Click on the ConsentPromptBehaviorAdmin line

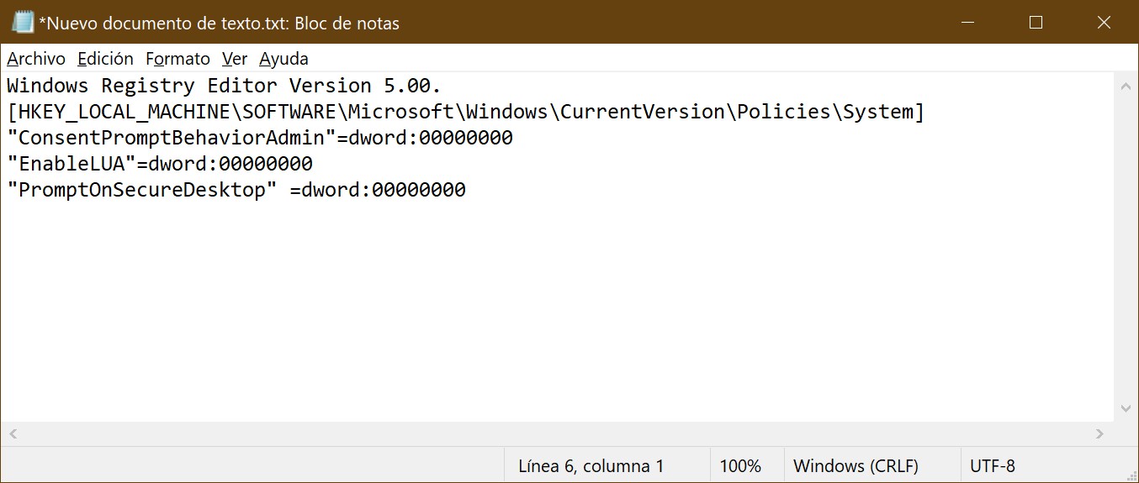pyautogui.click(x=260, y=138)
